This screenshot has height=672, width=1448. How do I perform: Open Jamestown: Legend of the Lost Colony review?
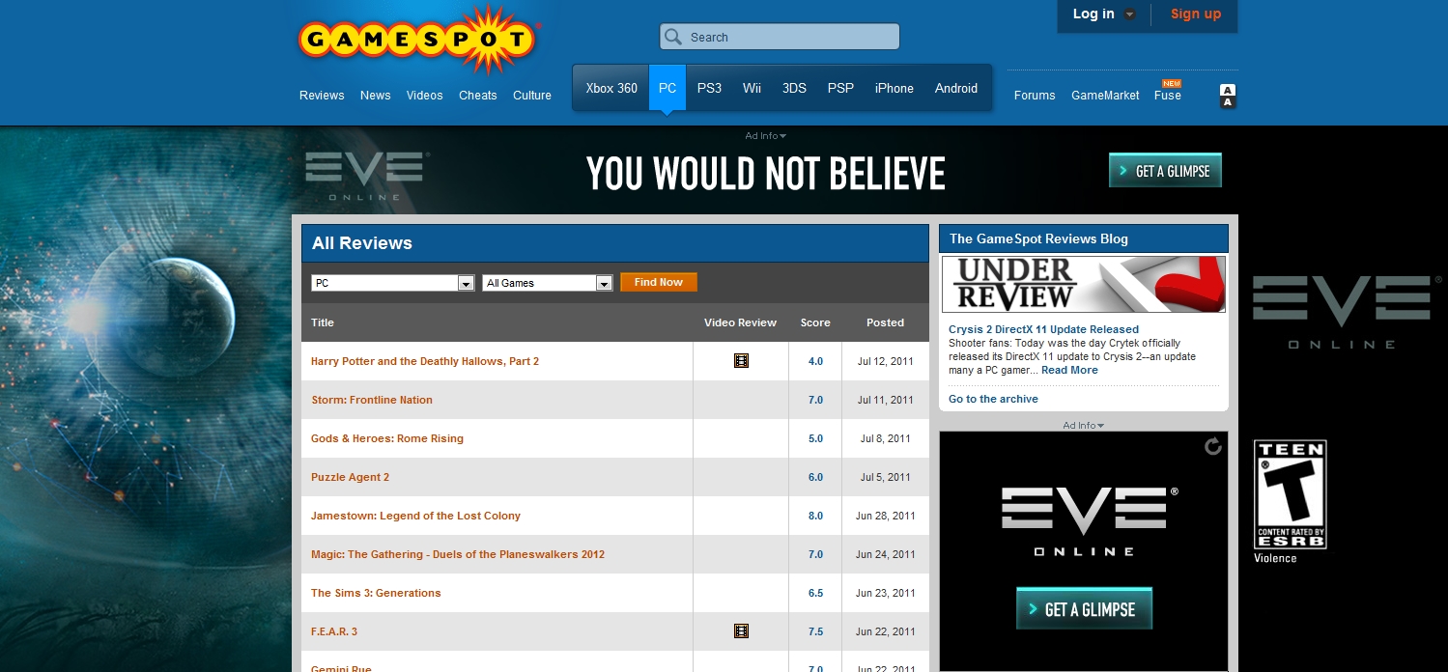[415, 516]
